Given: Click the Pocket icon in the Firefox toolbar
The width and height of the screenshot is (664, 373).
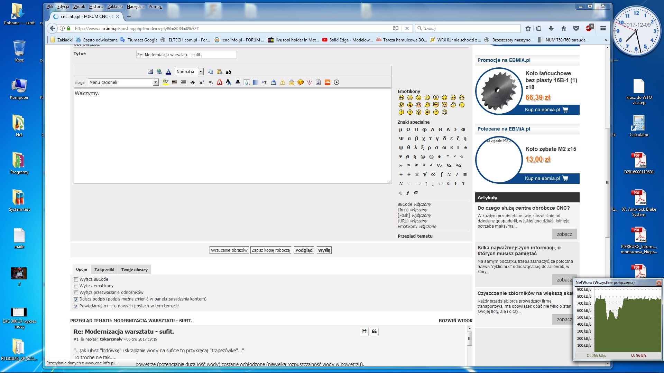Looking at the screenshot, I should [576, 28].
